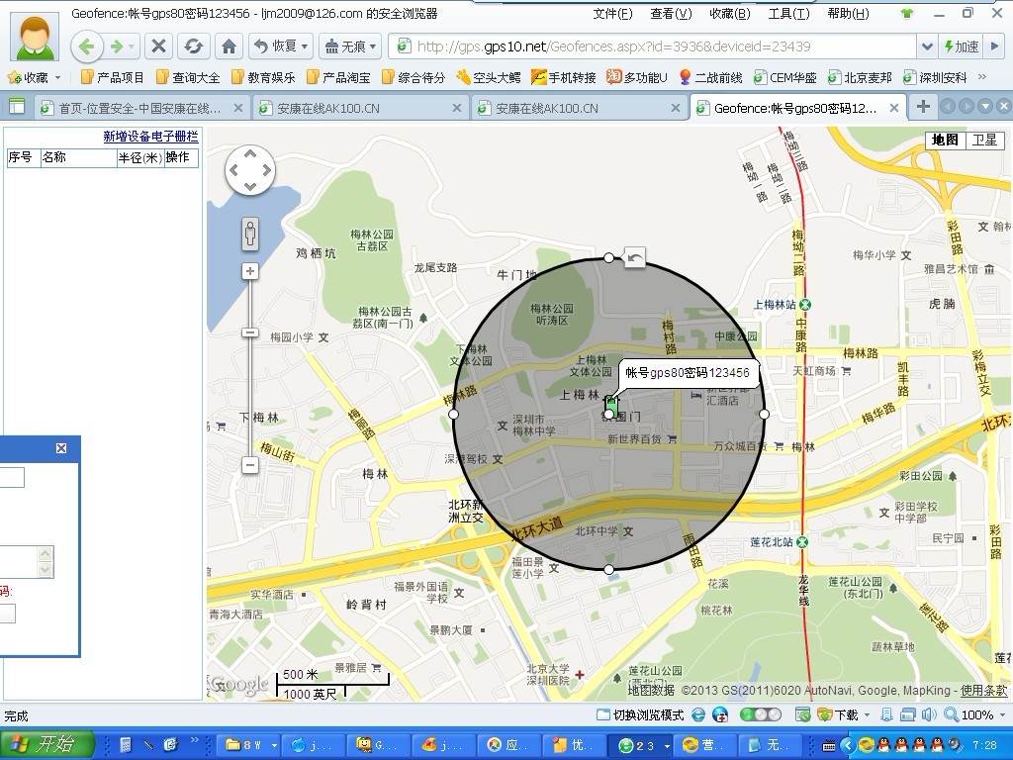Close the Geofence tab
This screenshot has width=1013, height=760.
[894, 108]
